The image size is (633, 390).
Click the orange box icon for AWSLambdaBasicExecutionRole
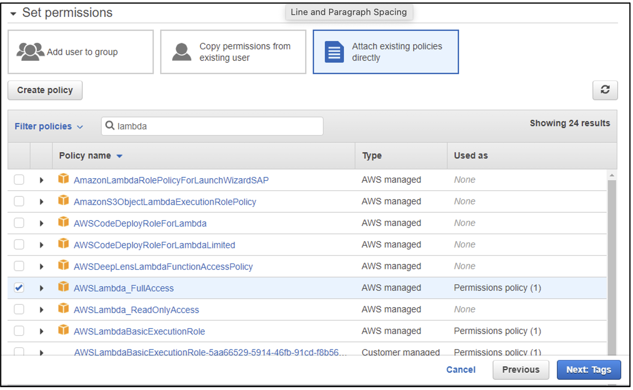pos(63,329)
